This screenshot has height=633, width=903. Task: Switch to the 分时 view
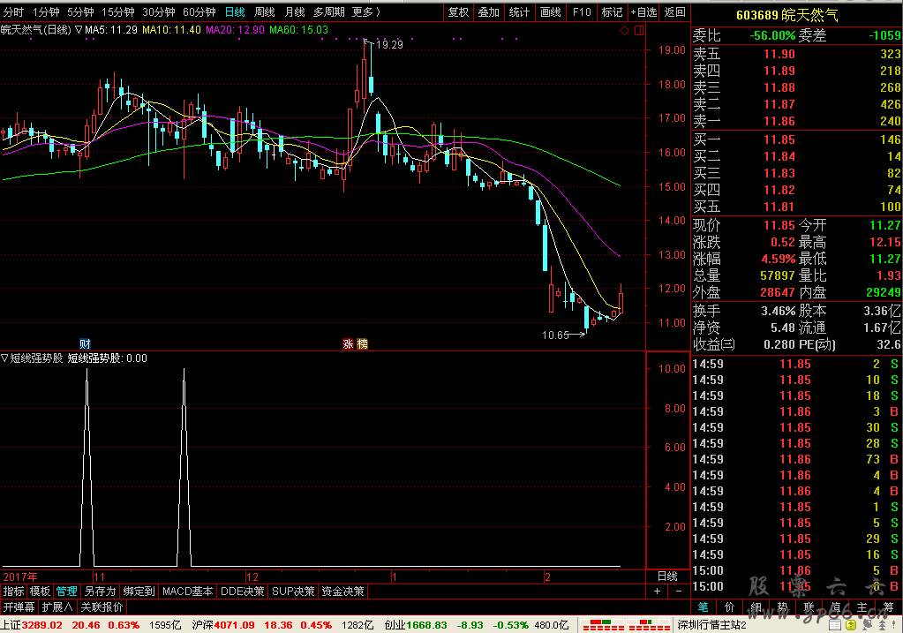tap(13, 12)
